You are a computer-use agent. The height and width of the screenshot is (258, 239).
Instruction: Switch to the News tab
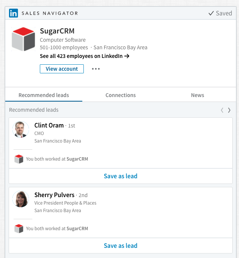click(x=197, y=95)
